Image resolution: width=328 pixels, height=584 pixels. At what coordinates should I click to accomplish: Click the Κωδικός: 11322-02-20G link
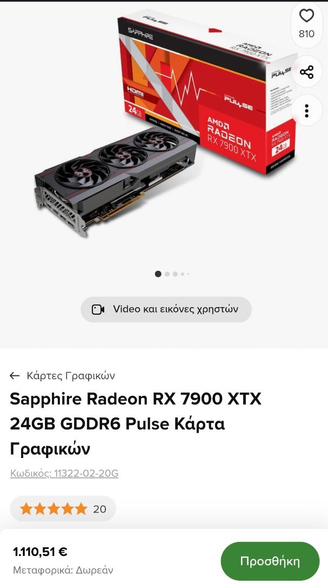(x=64, y=473)
